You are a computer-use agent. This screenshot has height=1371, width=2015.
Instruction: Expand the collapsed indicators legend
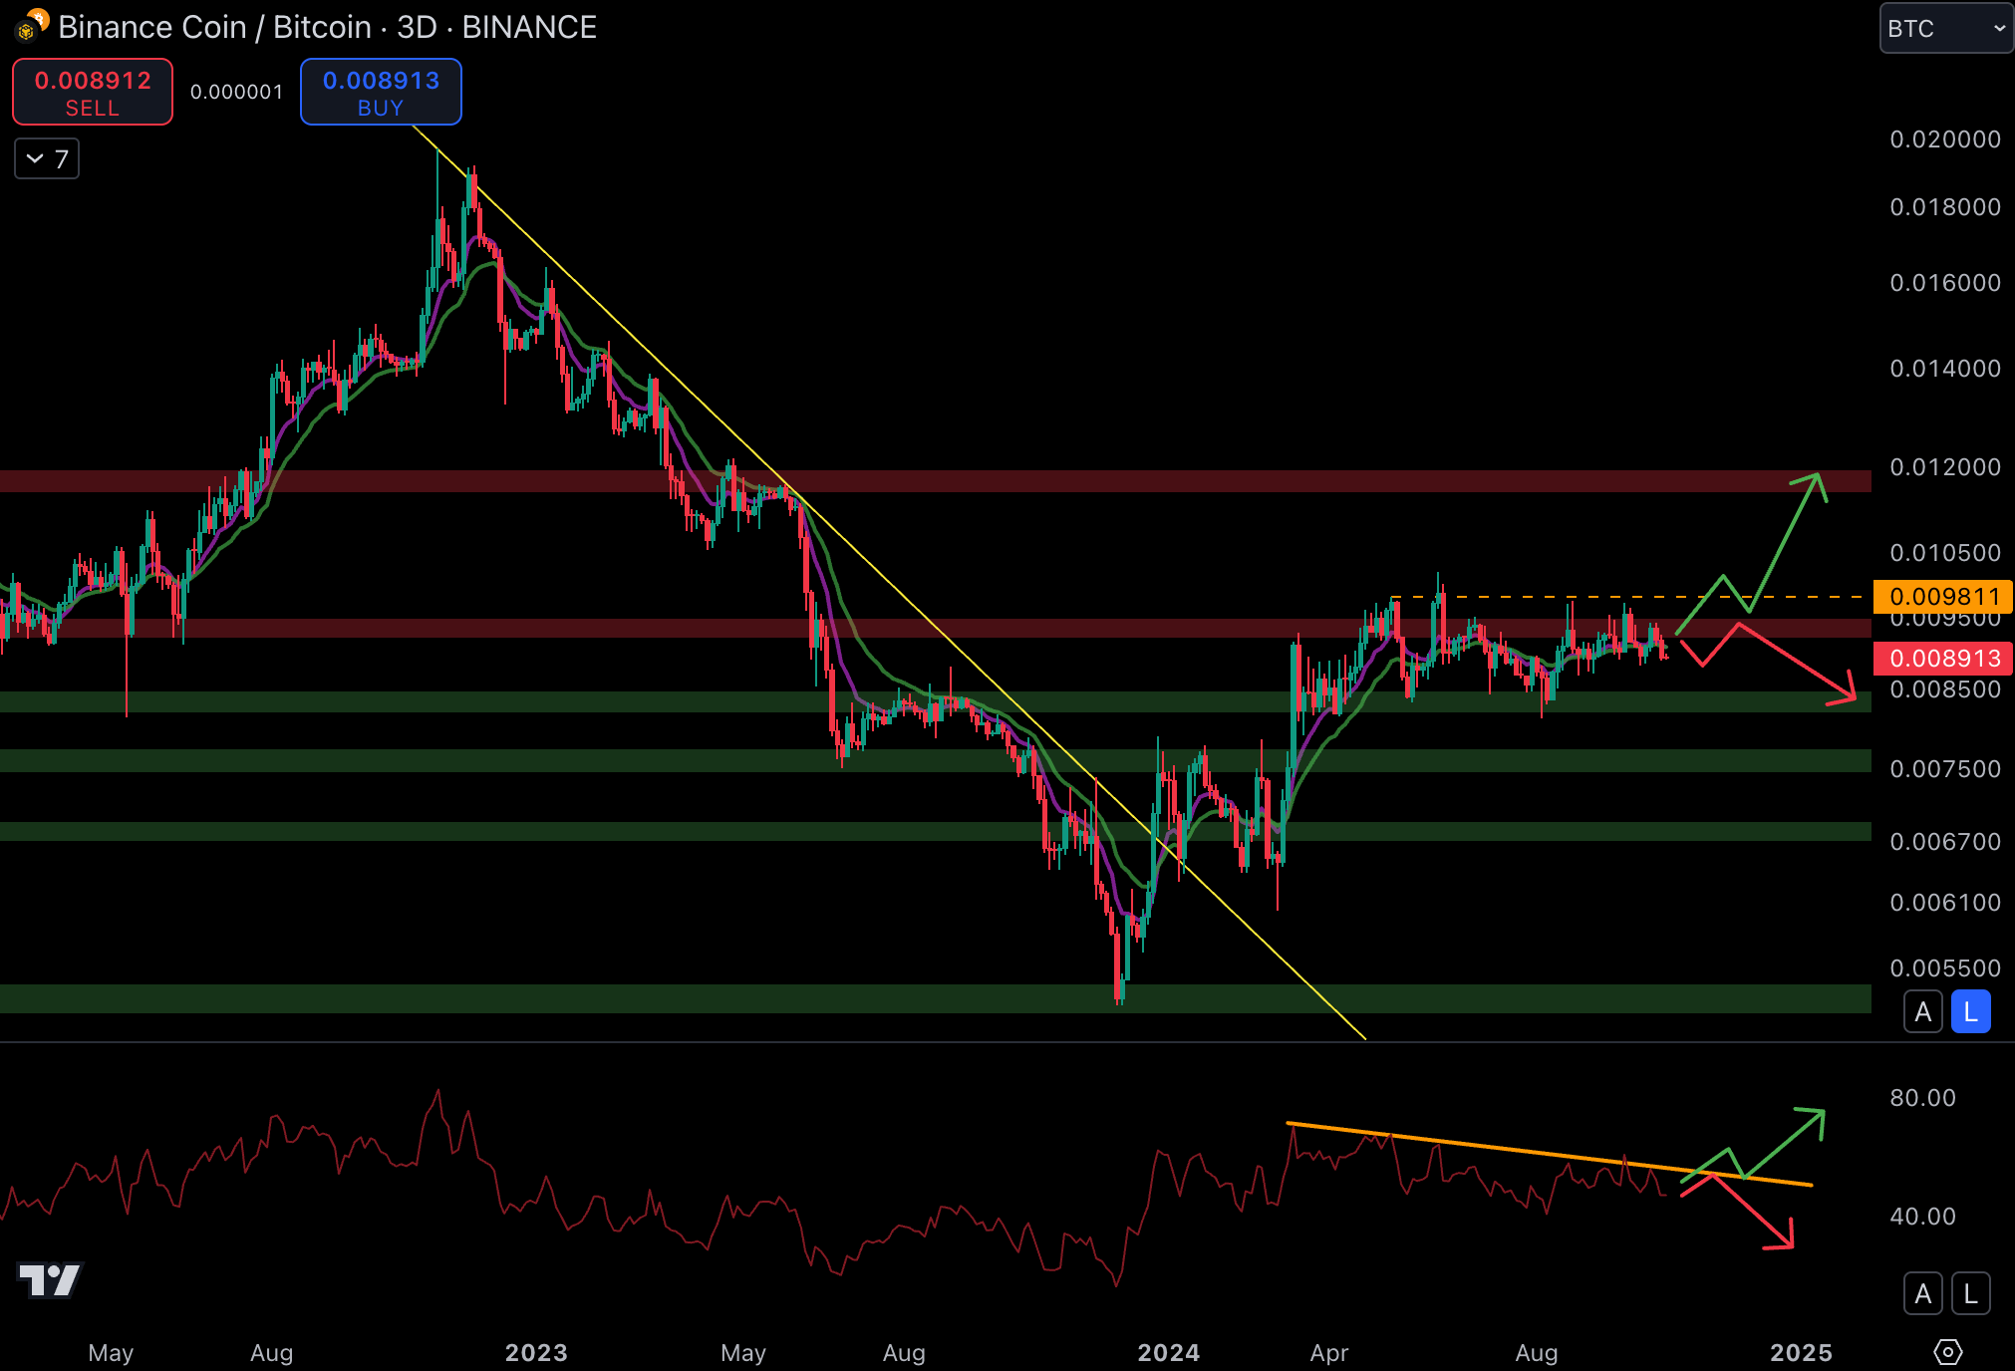pyautogui.click(x=47, y=159)
